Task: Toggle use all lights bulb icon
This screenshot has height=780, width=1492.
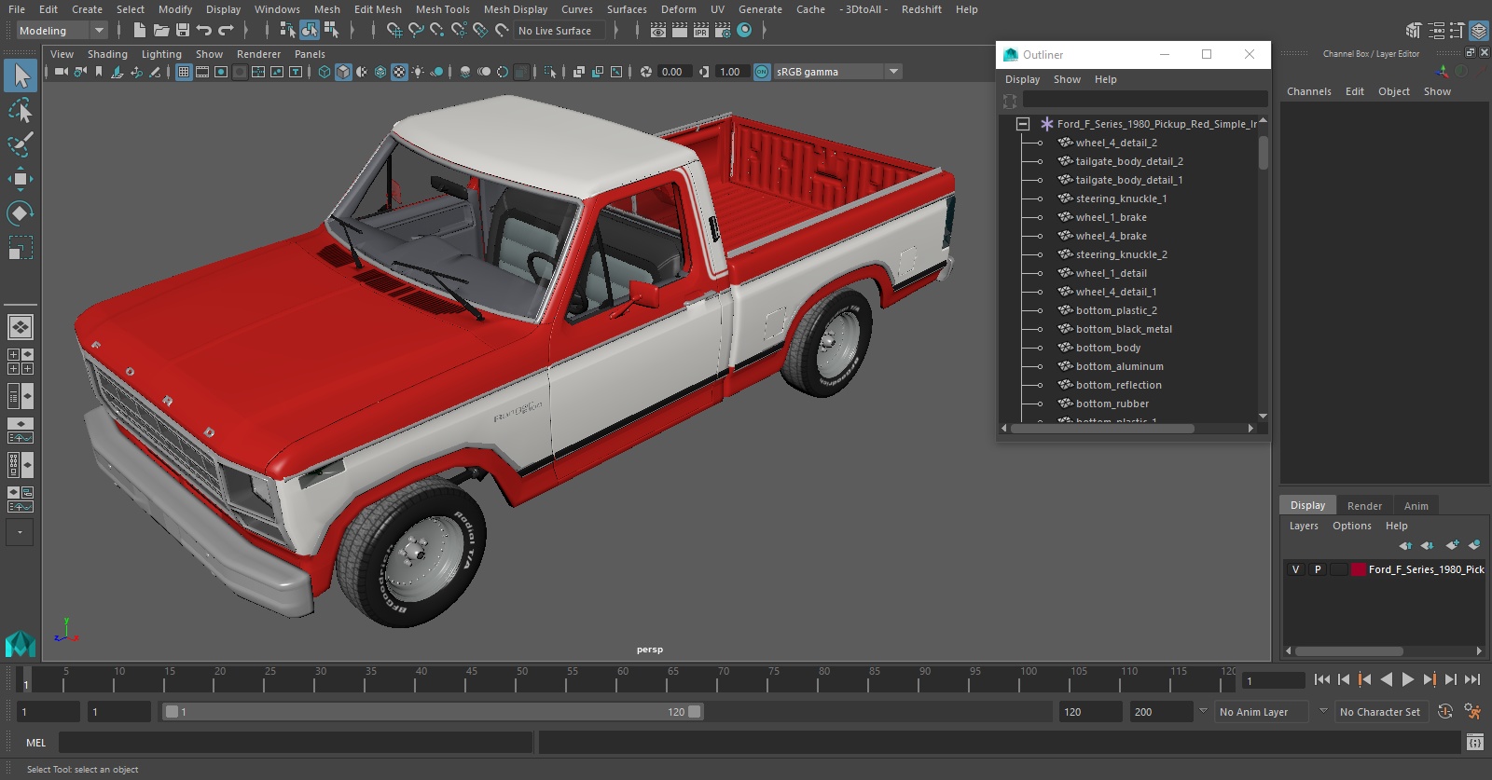Action: (x=418, y=72)
